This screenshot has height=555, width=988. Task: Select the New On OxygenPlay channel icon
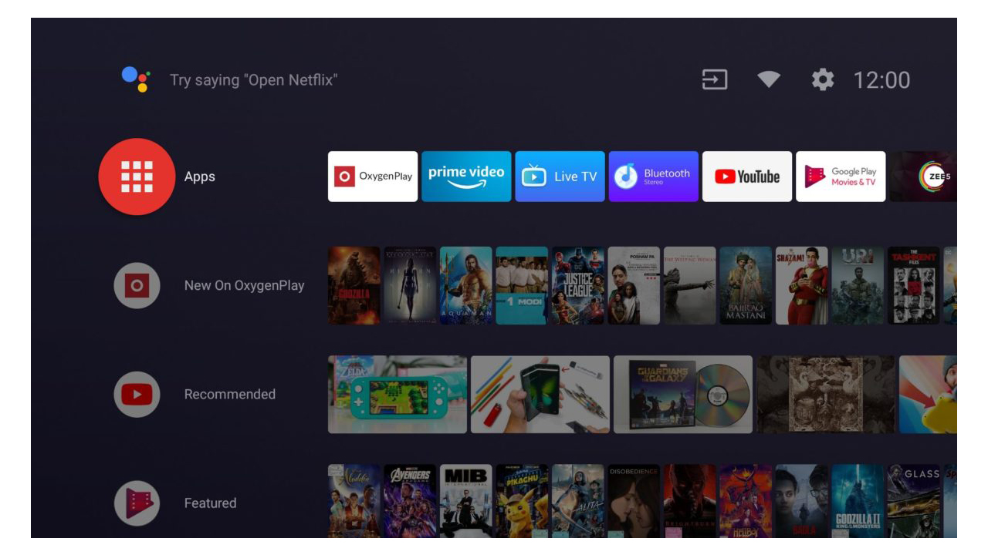tap(137, 285)
